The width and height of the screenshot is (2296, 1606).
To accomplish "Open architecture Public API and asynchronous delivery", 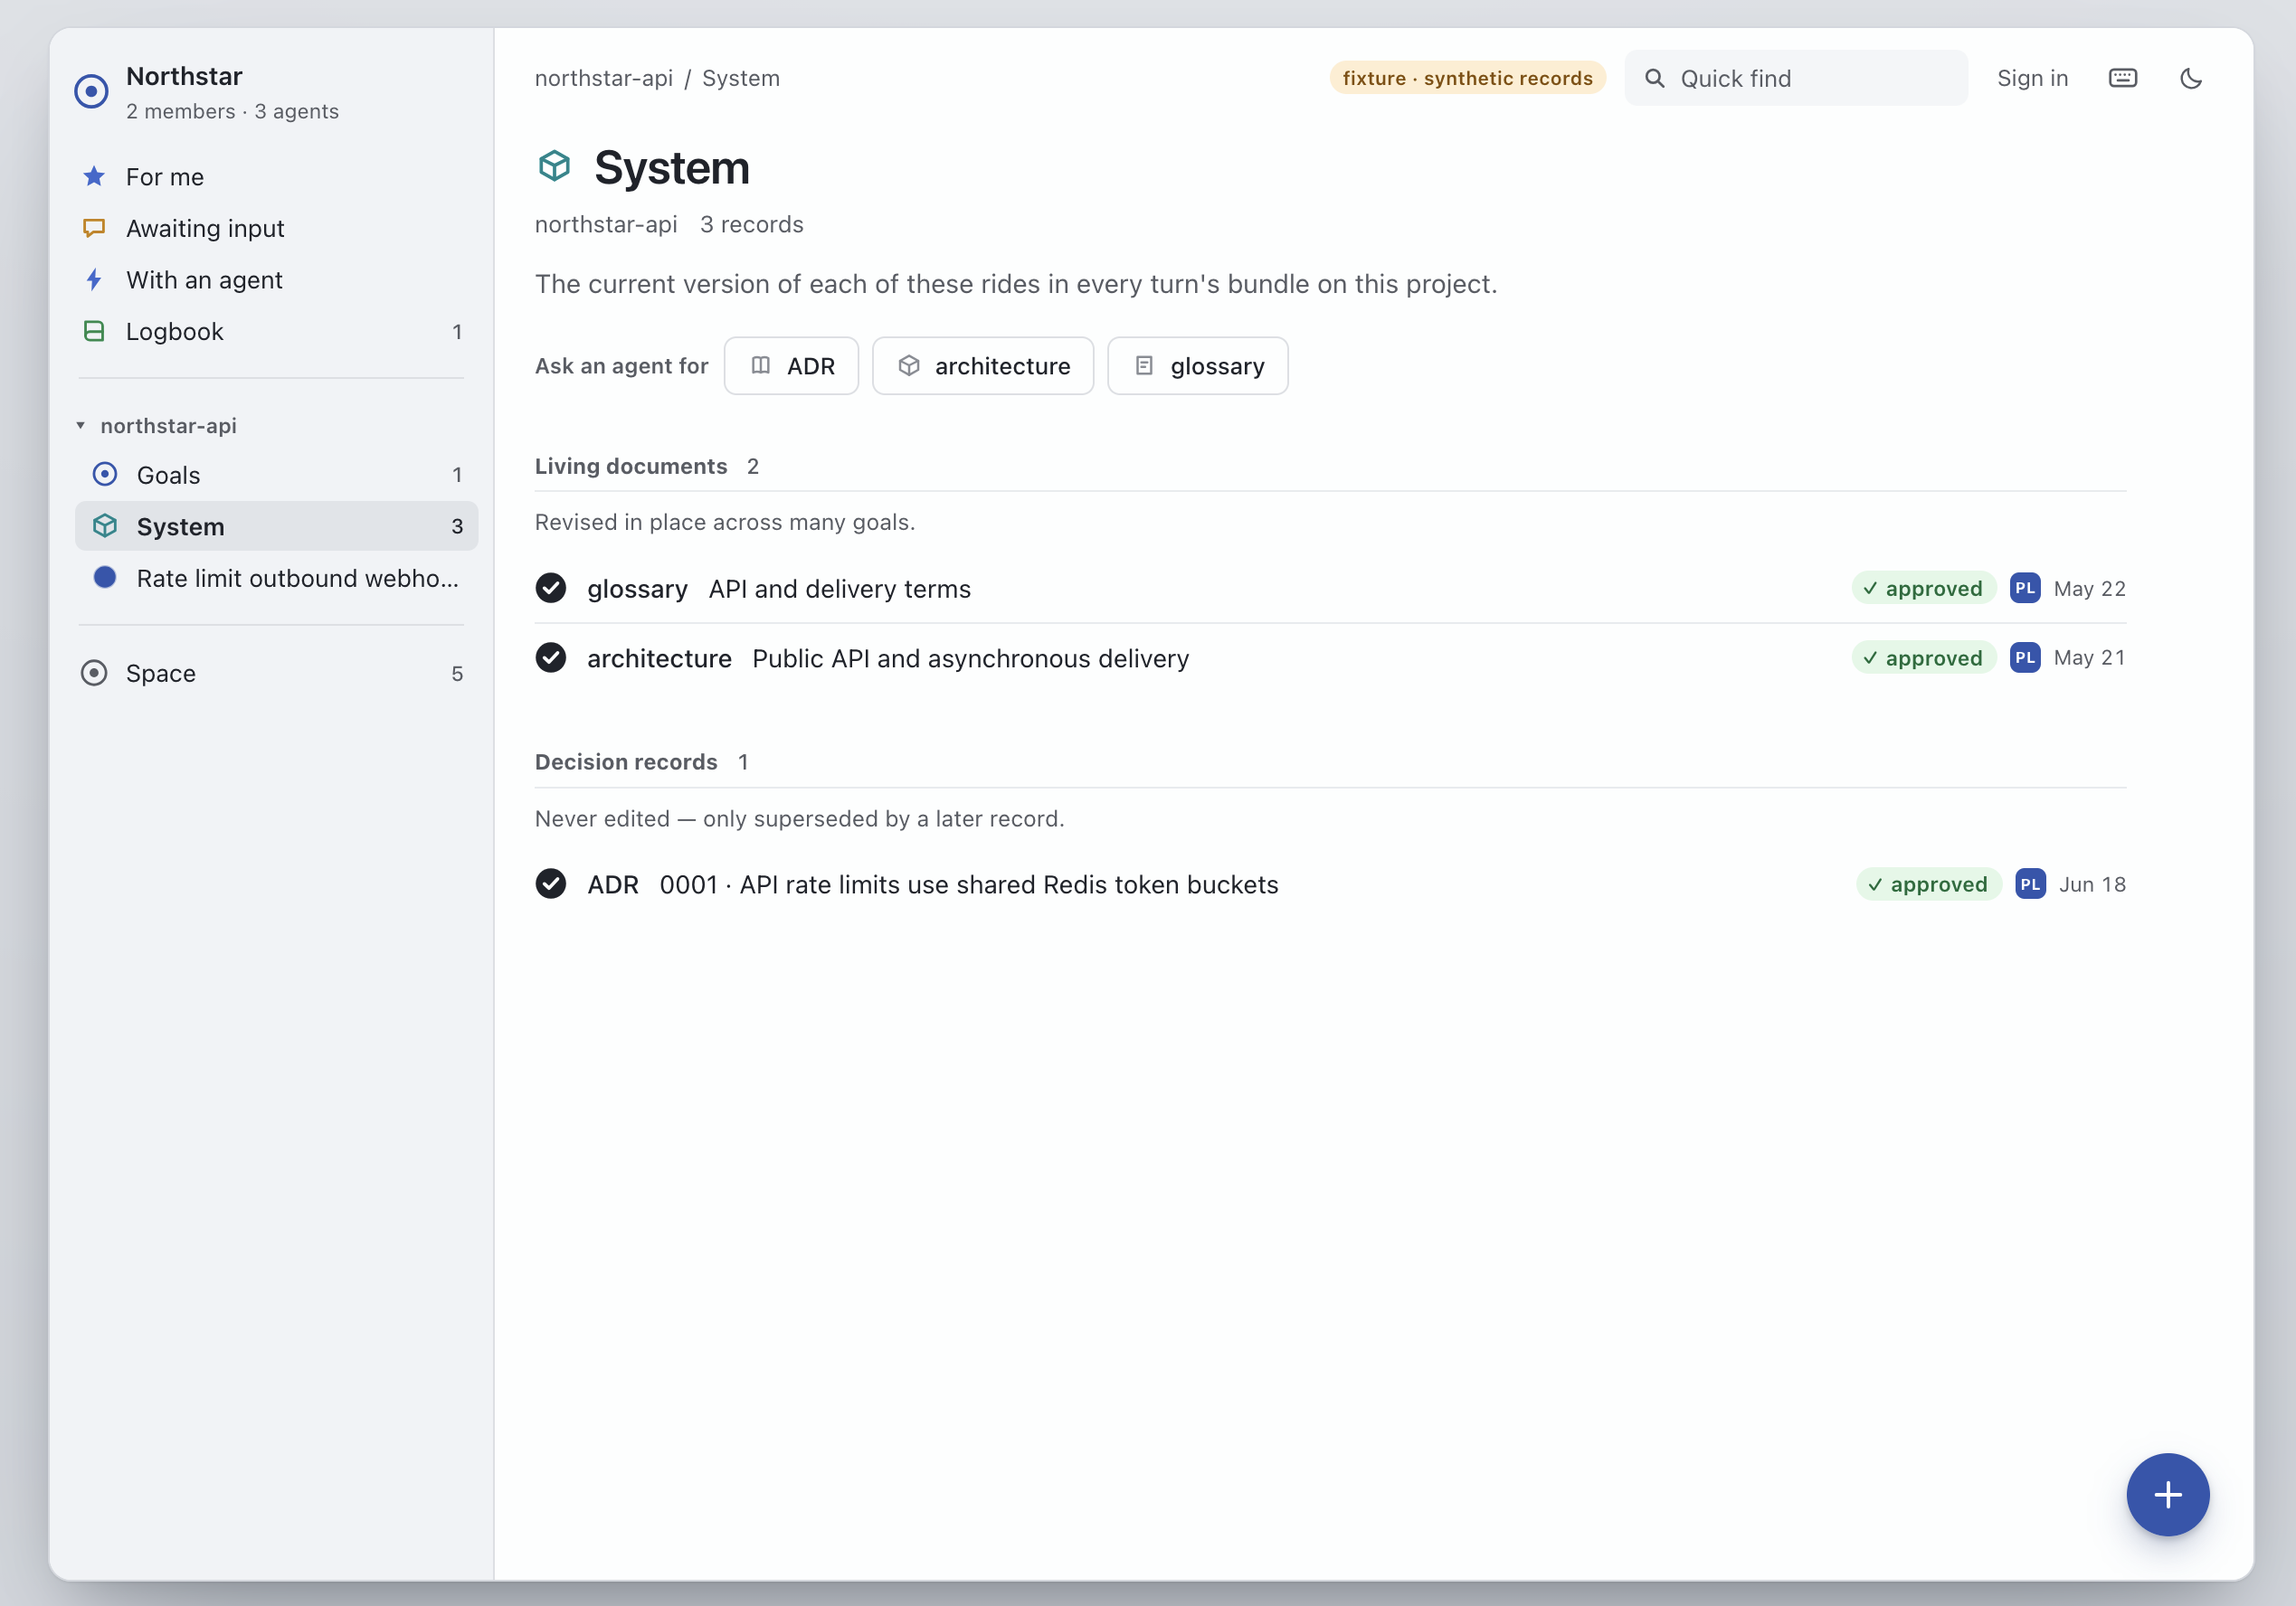I will [1330, 657].
